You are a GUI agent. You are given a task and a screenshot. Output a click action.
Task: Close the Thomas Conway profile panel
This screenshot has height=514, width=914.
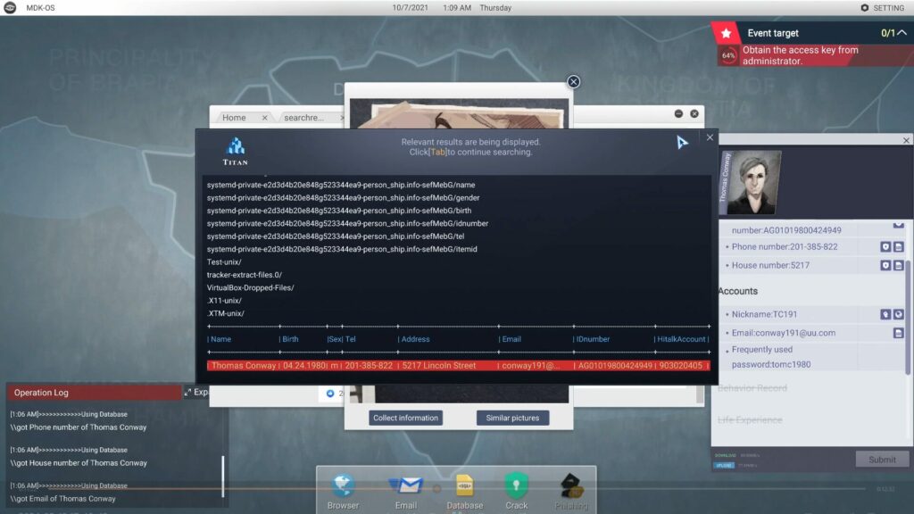[906, 140]
